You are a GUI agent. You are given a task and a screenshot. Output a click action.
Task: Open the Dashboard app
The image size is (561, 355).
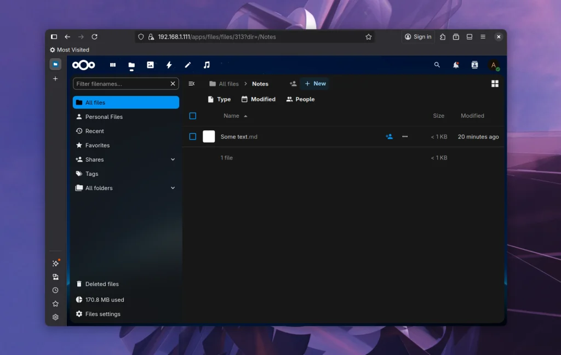point(112,65)
